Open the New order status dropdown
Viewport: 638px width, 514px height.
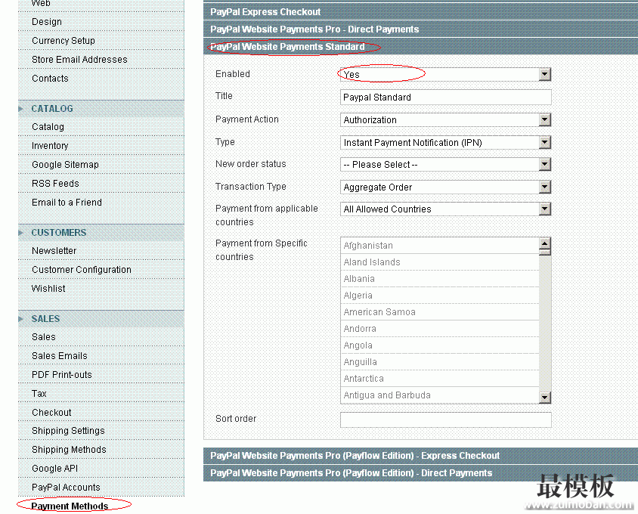point(445,165)
